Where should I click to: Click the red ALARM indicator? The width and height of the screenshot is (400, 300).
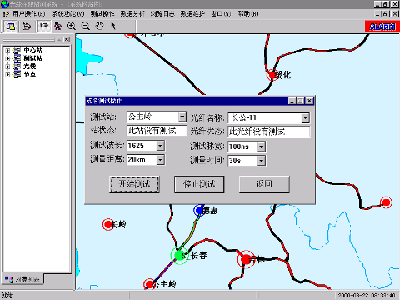click(x=382, y=27)
